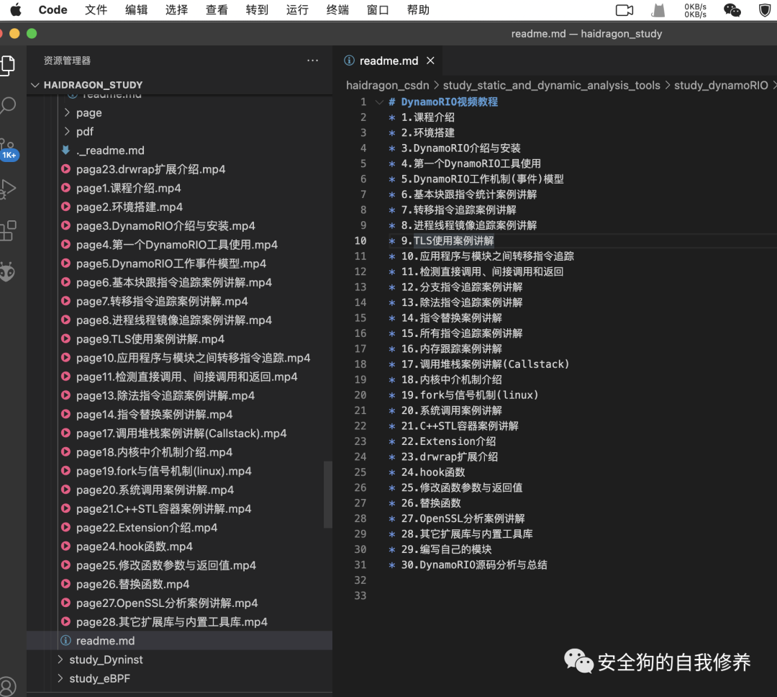The height and width of the screenshot is (697, 777).
Task: Click the video icon of paga23.drwrap扩展介绍.mp4
Action: pyautogui.click(x=65, y=169)
